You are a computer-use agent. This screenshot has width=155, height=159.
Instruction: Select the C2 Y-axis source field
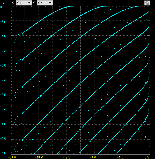point(45,3)
